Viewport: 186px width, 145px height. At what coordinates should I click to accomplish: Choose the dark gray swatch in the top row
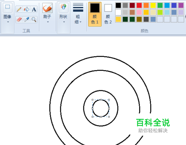(x=125, y=5)
